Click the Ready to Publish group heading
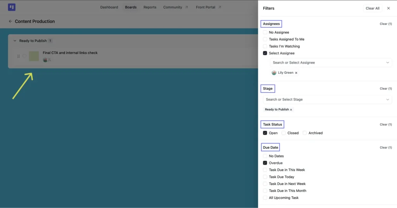The image size is (397, 208). (33, 41)
